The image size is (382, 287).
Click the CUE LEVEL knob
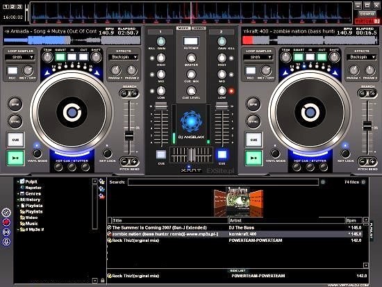191,91
